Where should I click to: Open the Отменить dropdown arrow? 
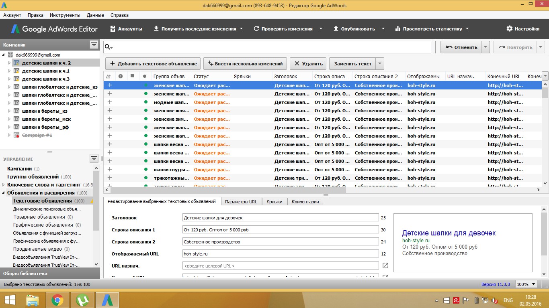pyautogui.click(x=485, y=47)
